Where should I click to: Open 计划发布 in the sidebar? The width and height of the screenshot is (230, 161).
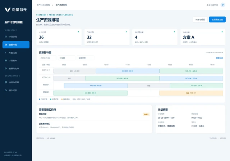click(x=16, y=60)
